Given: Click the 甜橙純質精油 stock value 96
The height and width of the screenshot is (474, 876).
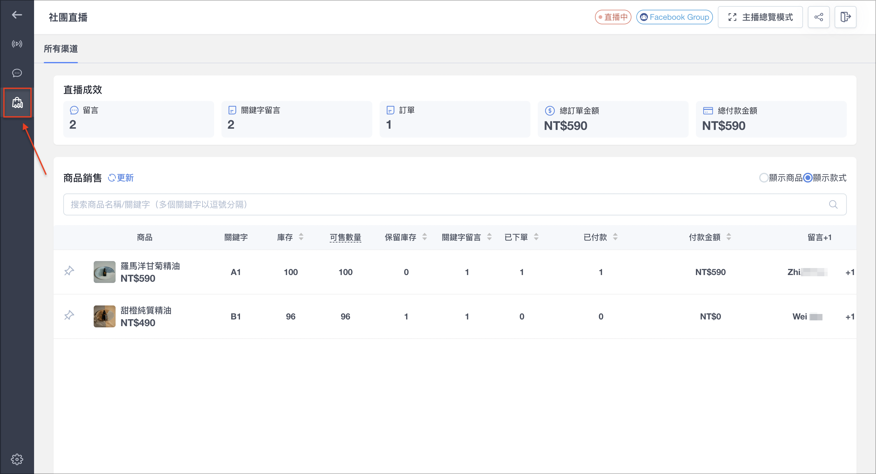Looking at the screenshot, I should pos(291,317).
